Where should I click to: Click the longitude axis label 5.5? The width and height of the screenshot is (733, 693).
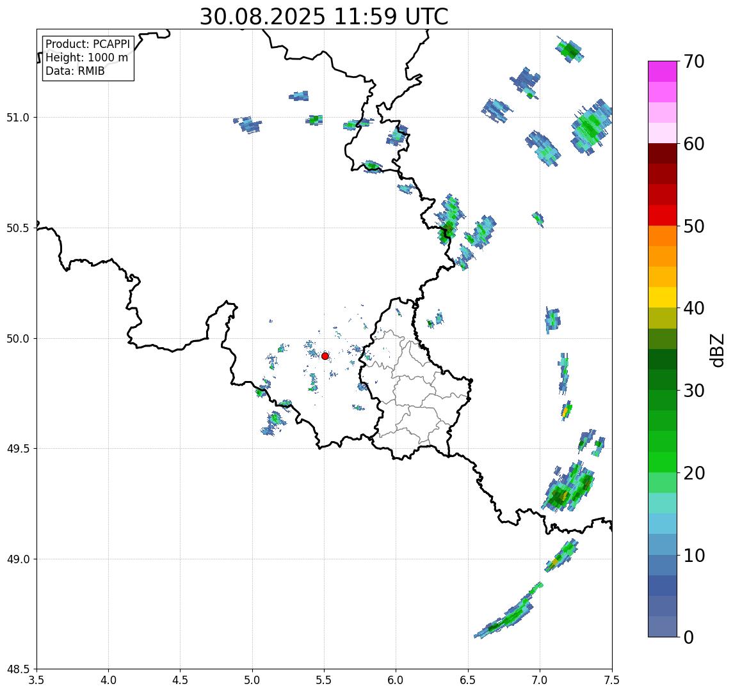(x=325, y=680)
